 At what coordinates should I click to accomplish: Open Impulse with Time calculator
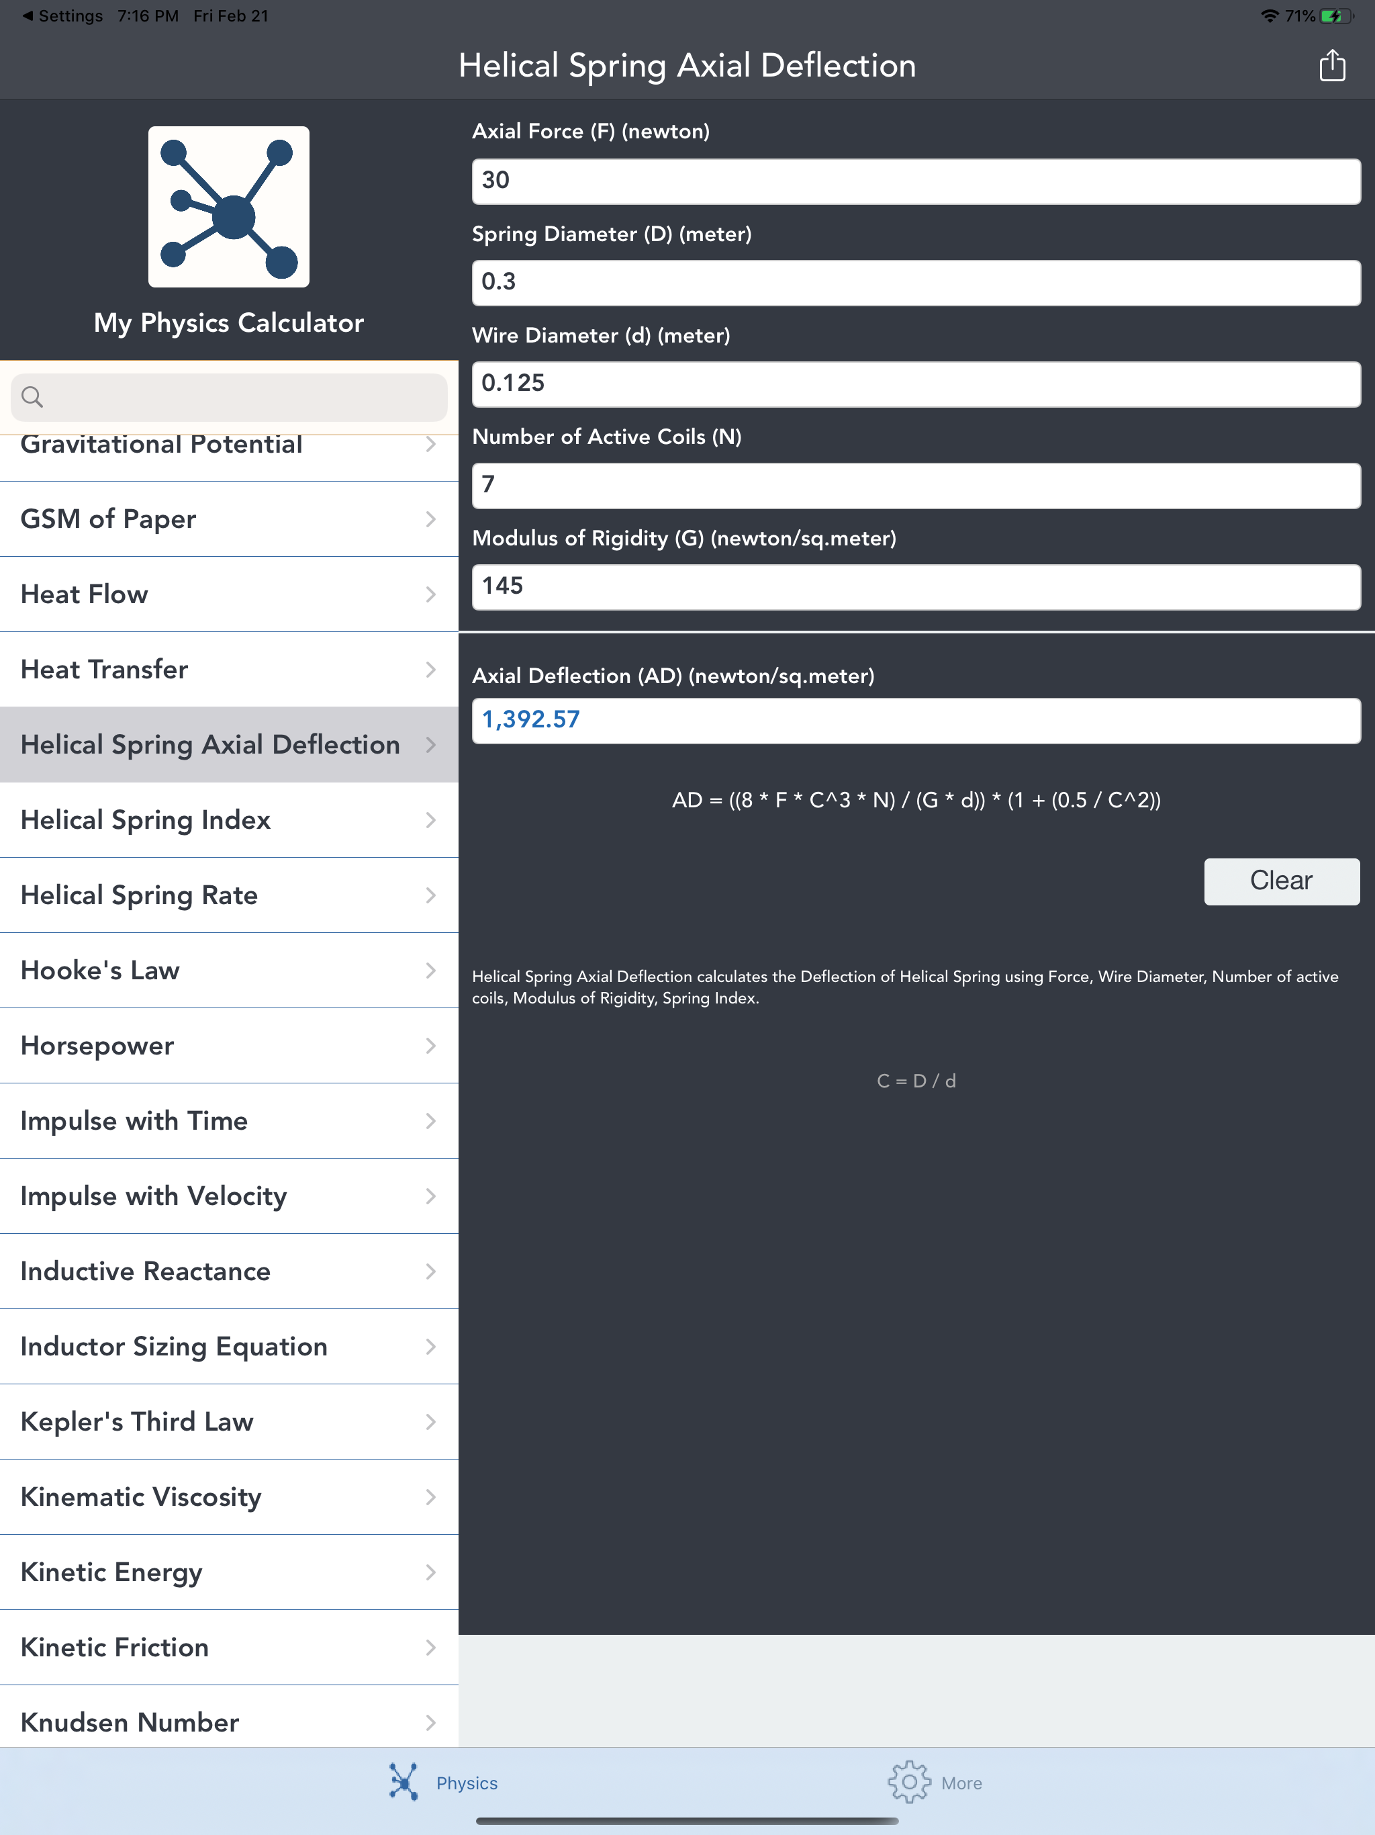click(229, 1121)
